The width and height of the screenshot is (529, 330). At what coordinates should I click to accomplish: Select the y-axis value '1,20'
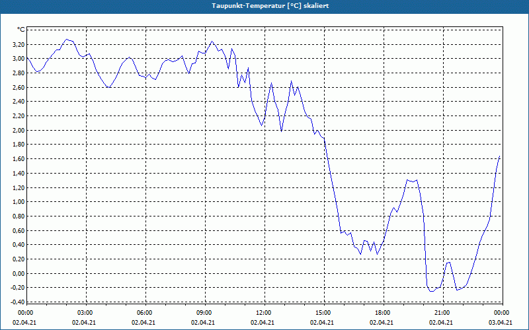[x=19, y=188]
